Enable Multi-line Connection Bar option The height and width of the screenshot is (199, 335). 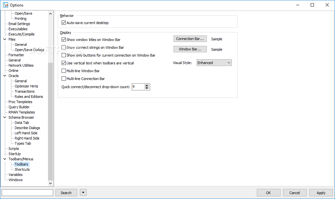pyautogui.click(x=64, y=79)
